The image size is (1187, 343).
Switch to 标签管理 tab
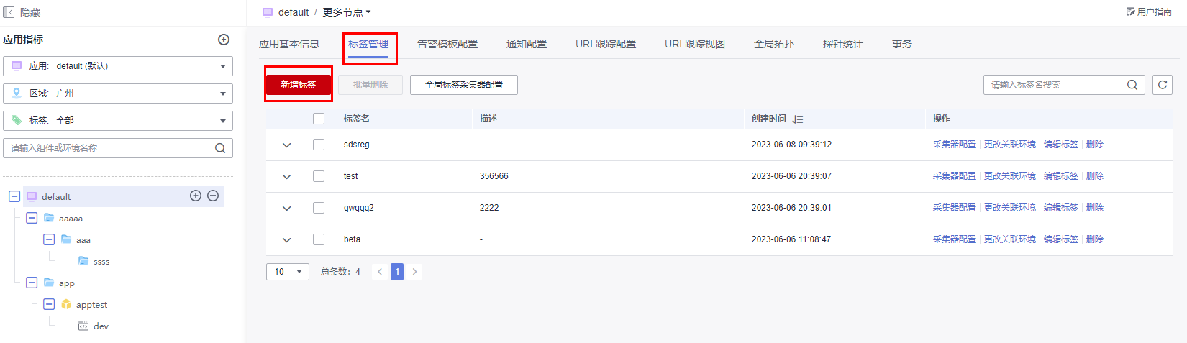coord(368,44)
